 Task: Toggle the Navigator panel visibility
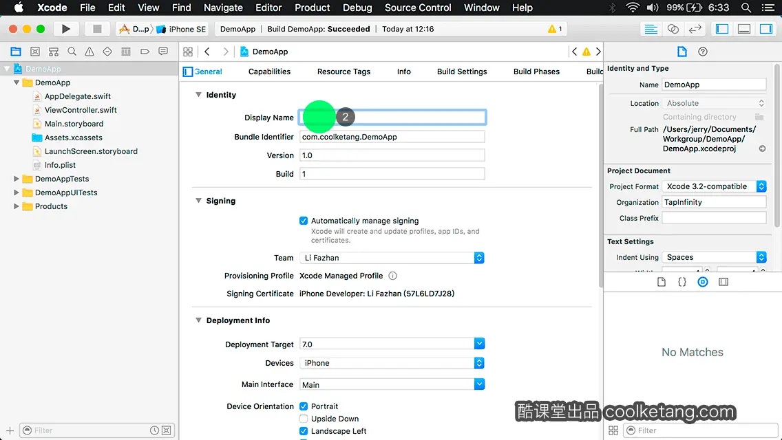[x=721, y=29]
